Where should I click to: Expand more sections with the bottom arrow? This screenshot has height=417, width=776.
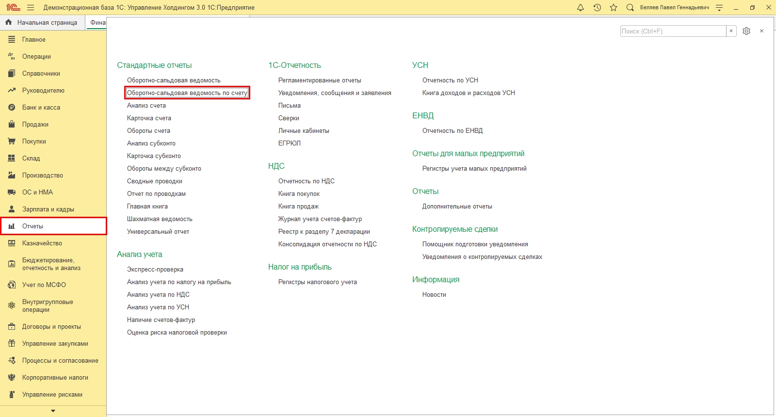(x=53, y=411)
